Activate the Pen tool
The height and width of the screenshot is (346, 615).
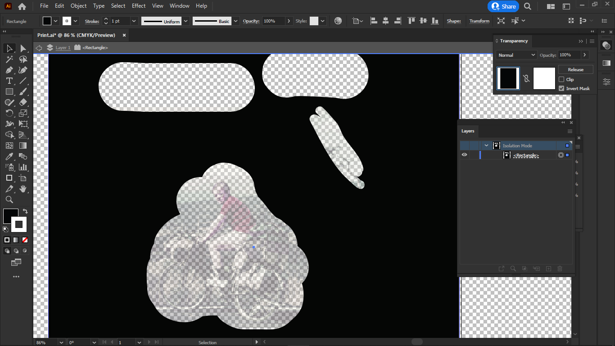coord(9,70)
